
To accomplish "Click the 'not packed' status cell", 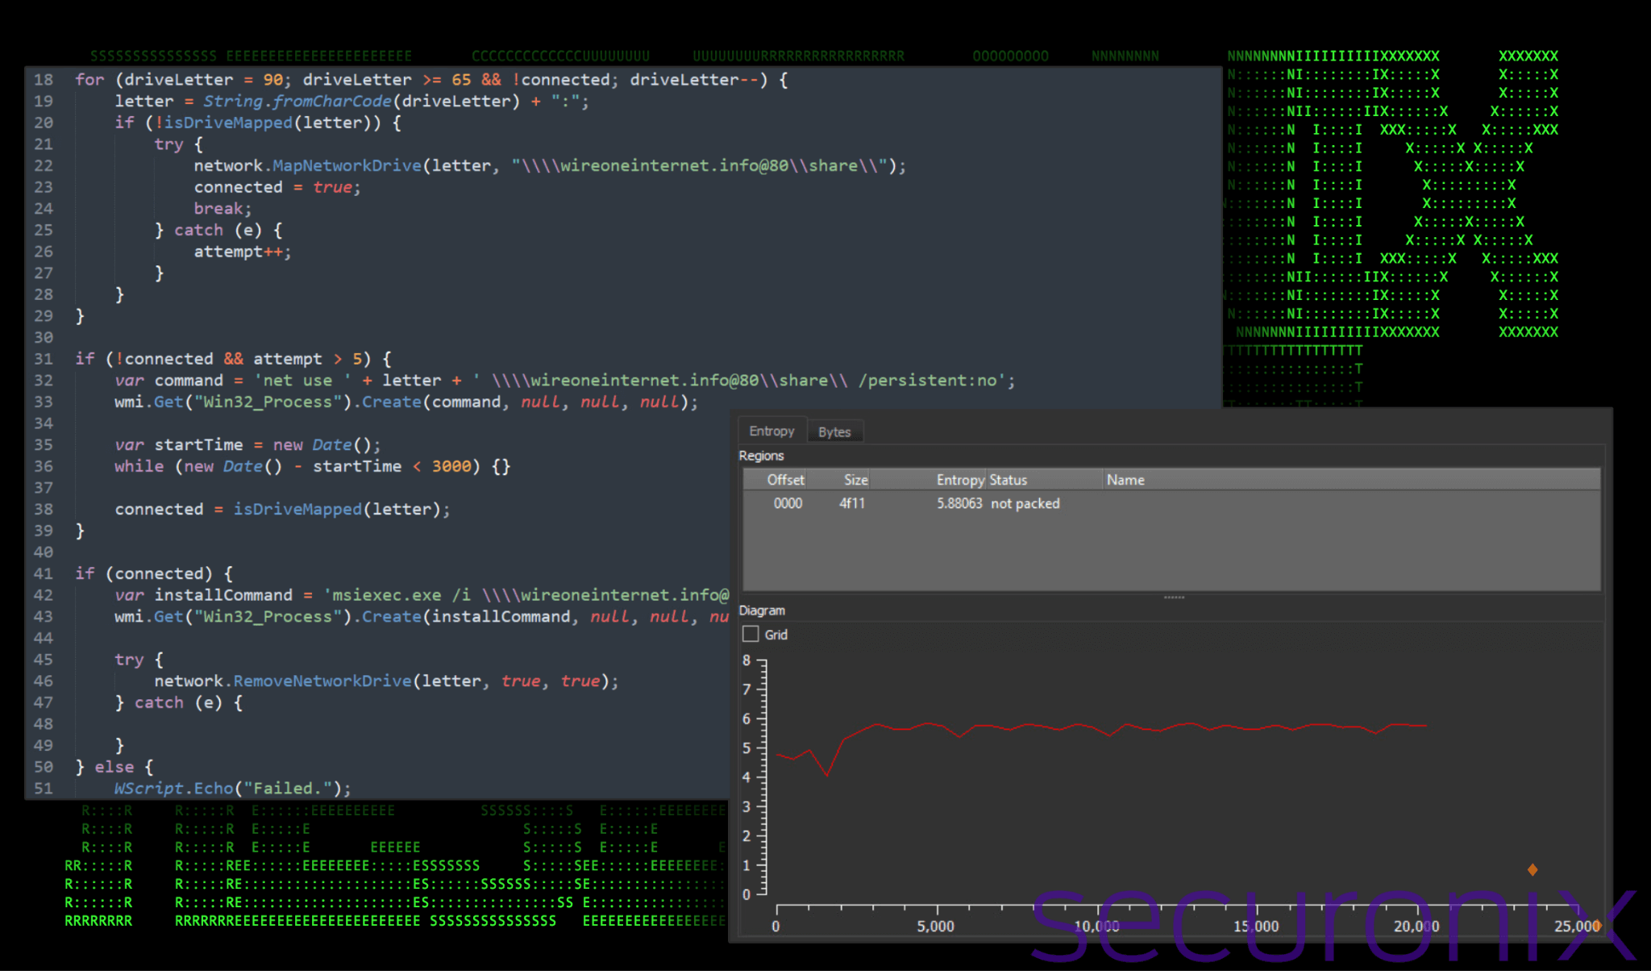I will [1025, 503].
